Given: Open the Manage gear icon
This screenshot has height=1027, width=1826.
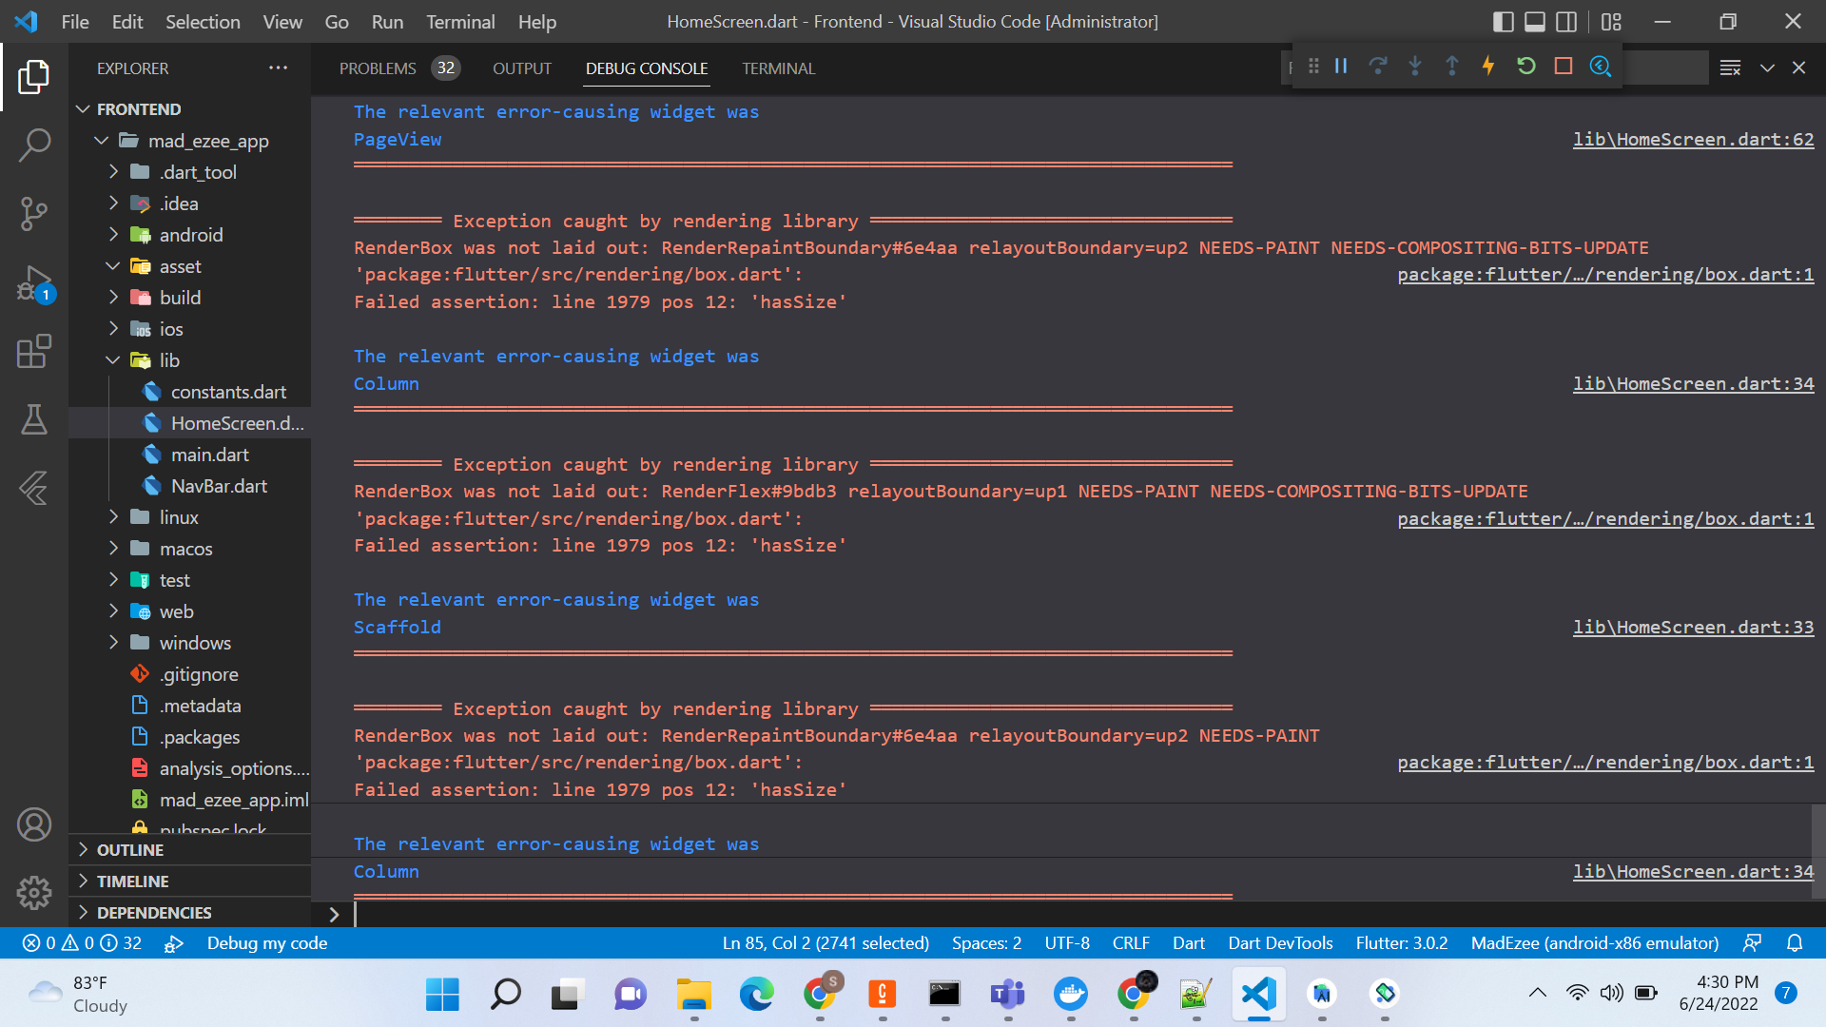Looking at the screenshot, I should click(34, 892).
